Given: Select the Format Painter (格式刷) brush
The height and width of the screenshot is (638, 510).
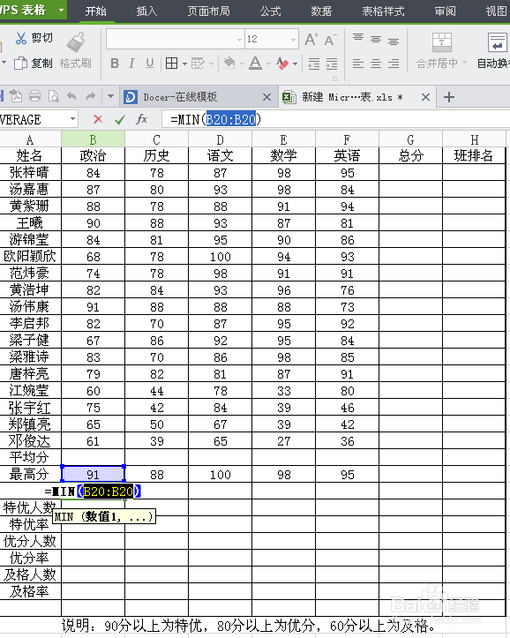Looking at the screenshot, I should pyautogui.click(x=76, y=50).
